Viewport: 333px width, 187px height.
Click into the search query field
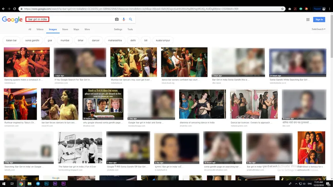[70, 19]
